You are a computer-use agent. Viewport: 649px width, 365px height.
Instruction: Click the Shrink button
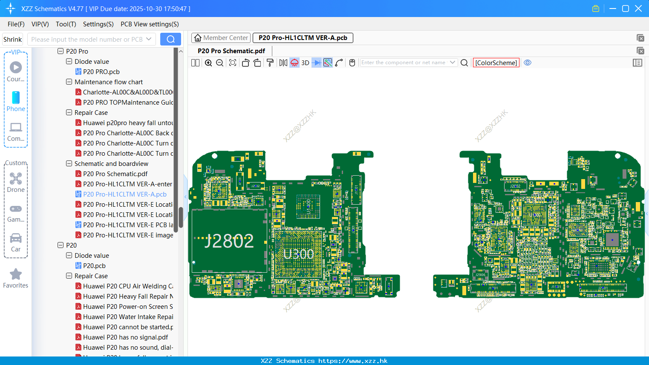point(13,39)
